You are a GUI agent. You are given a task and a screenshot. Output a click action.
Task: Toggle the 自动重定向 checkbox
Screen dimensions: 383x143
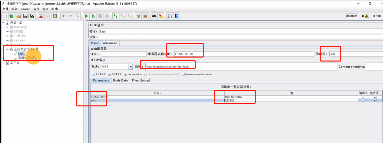tap(93, 74)
